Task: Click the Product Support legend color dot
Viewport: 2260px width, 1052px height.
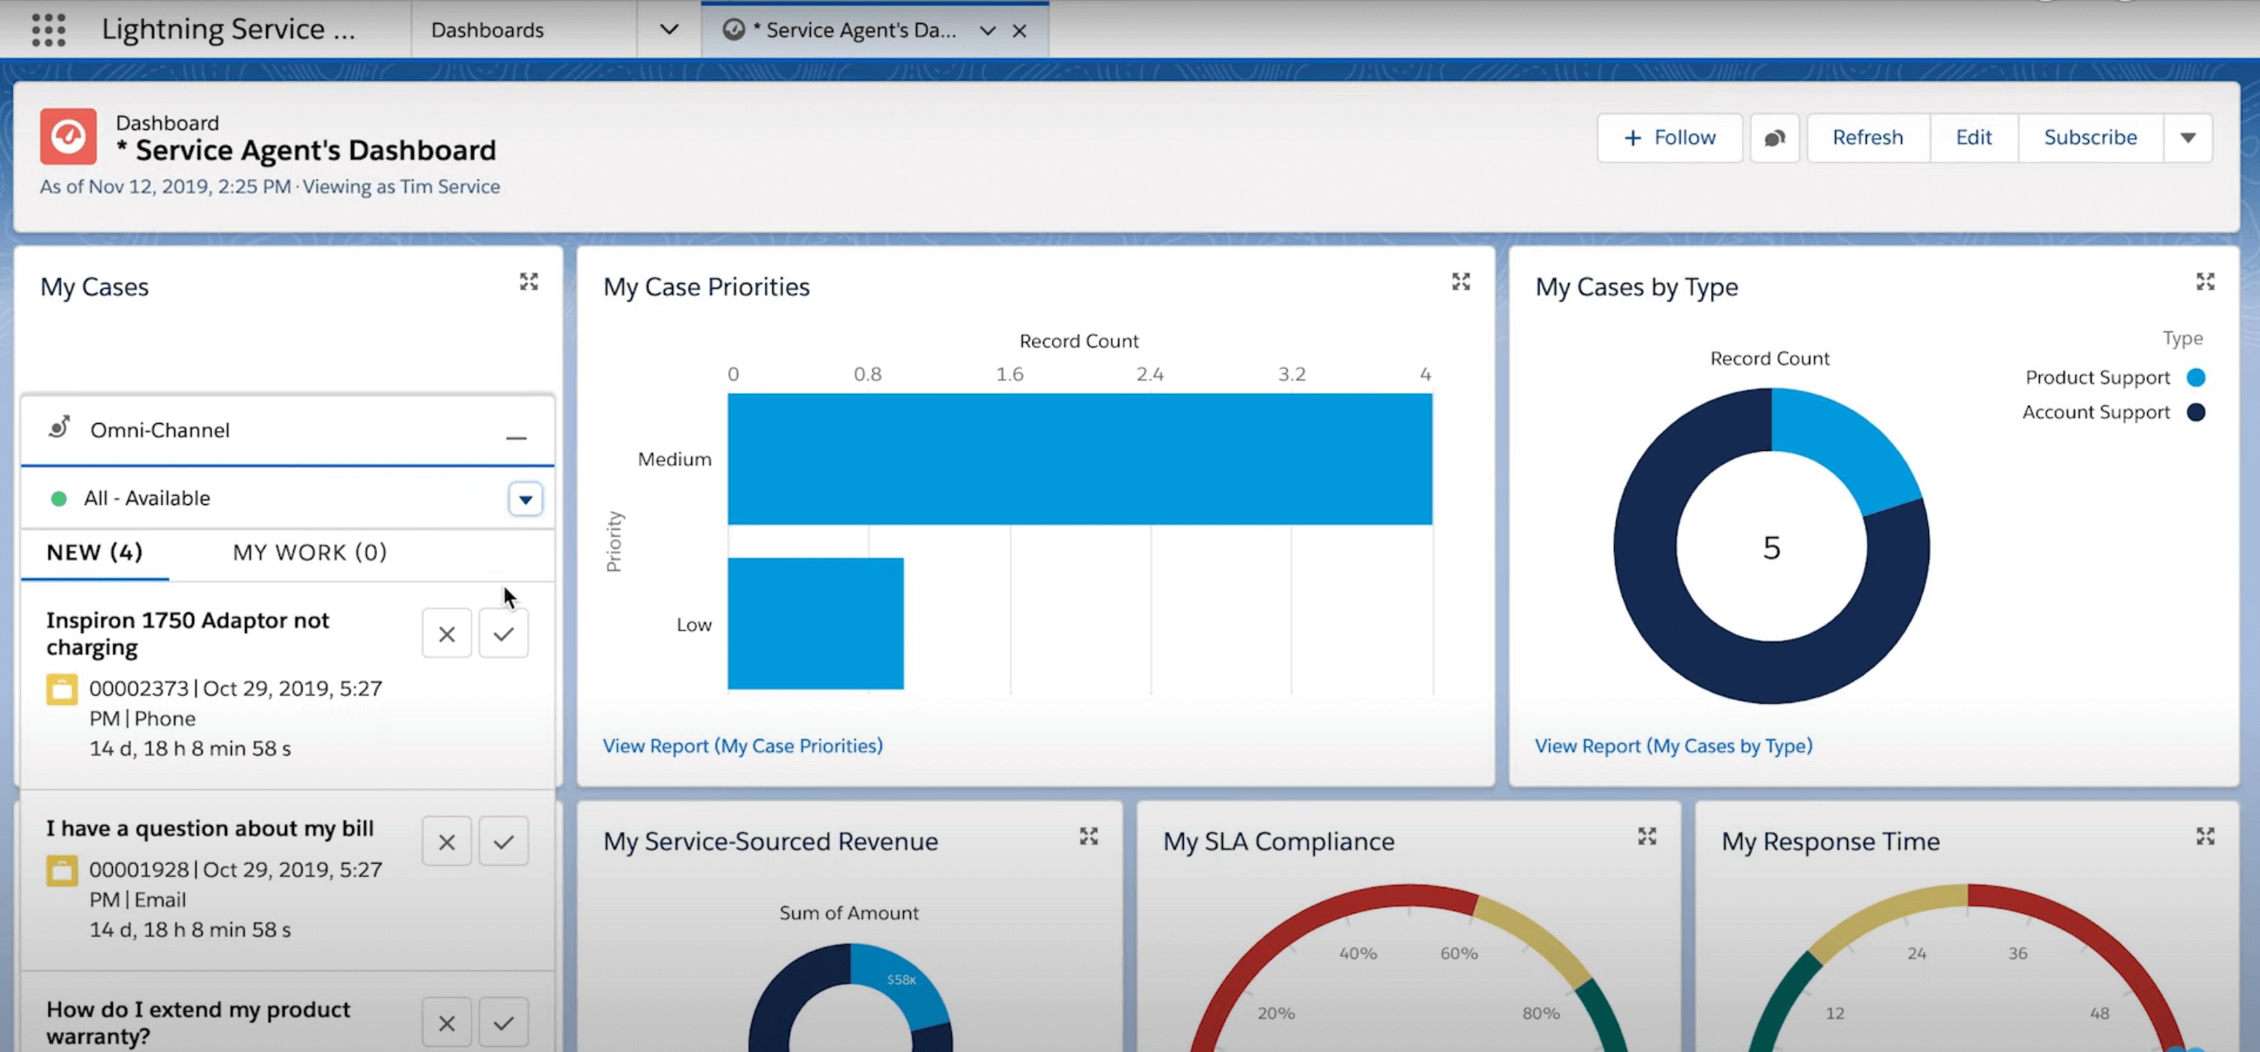Action: click(2195, 378)
